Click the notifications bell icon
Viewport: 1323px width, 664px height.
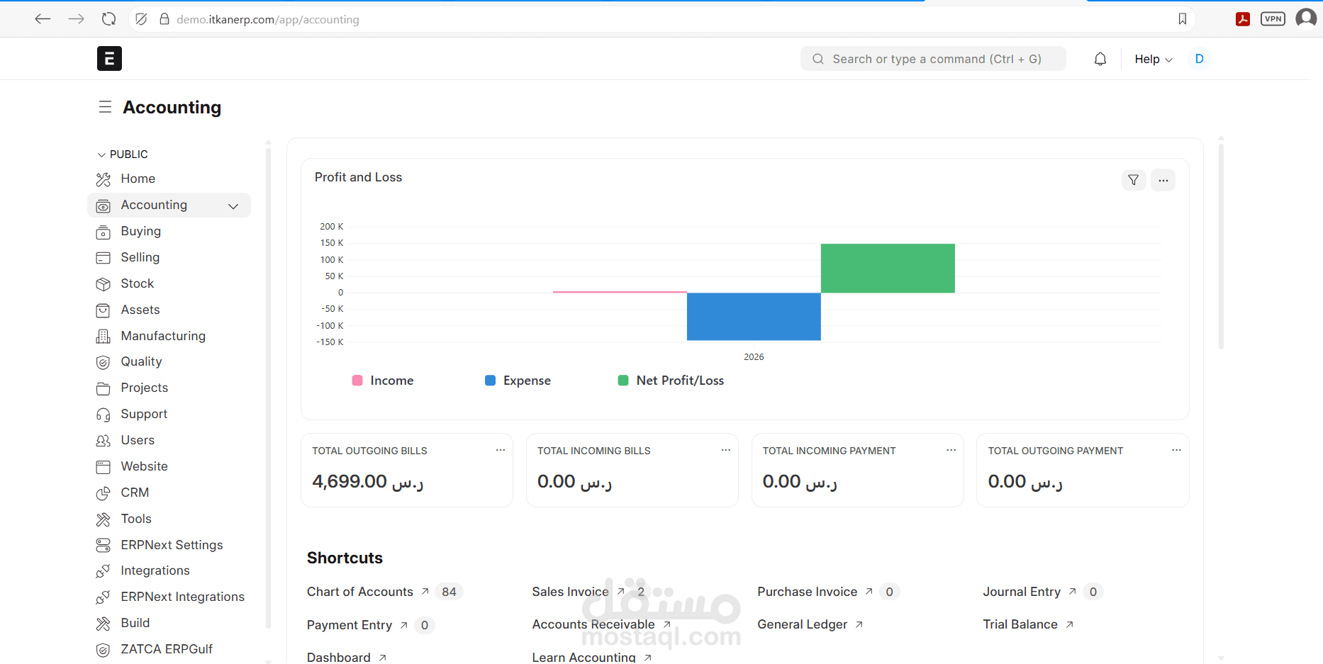pos(1100,59)
